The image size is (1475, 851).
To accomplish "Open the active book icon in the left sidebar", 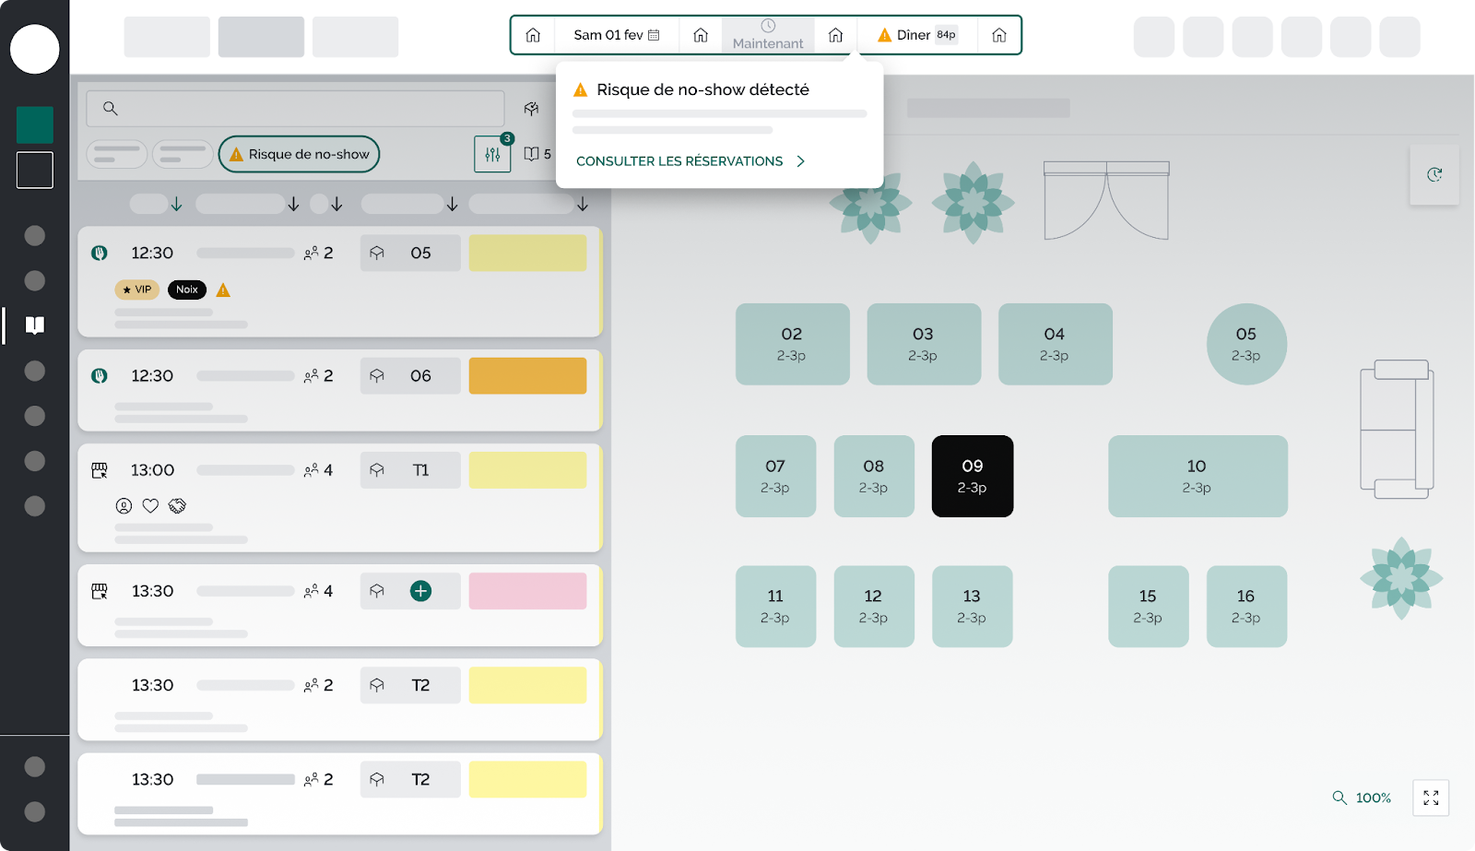I will 34,325.
